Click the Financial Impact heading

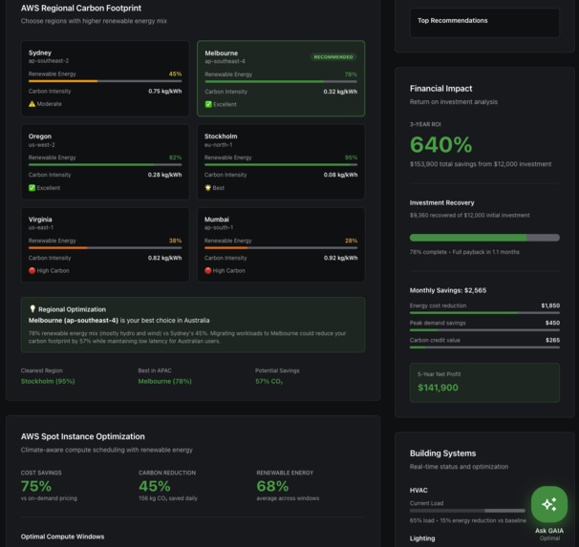click(x=440, y=89)
